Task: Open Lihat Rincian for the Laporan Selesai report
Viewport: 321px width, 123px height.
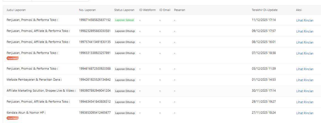Action: pyautogui.click(x=305, y=20)
